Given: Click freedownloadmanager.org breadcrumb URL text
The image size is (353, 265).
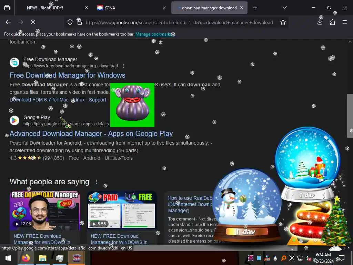Looking at the screenshot, I should click(x=71, y=66).
